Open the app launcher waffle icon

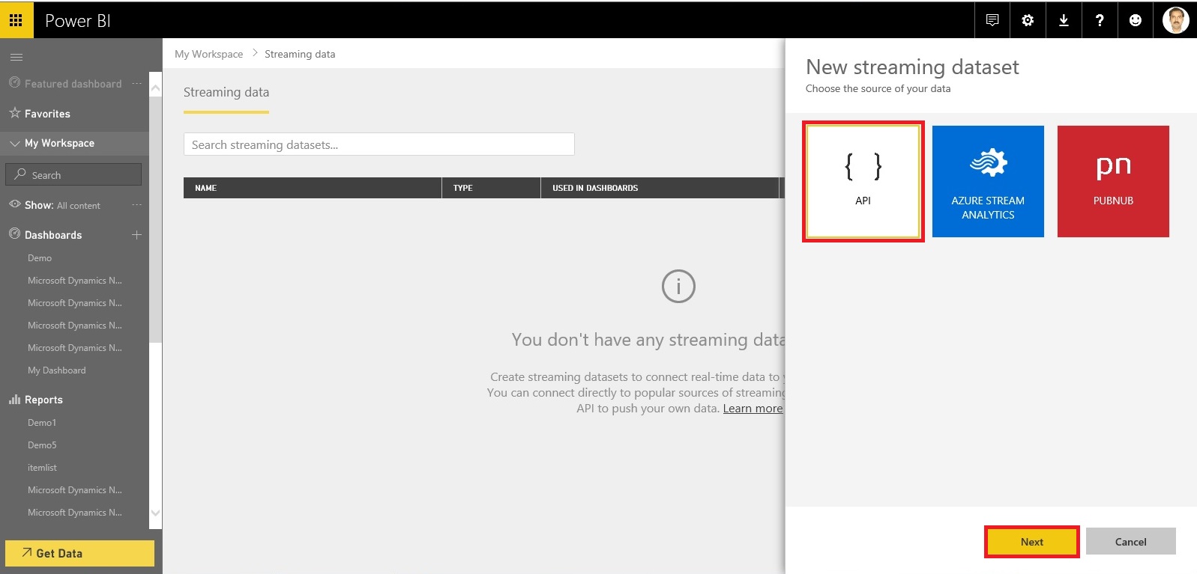tap(16, 20)
